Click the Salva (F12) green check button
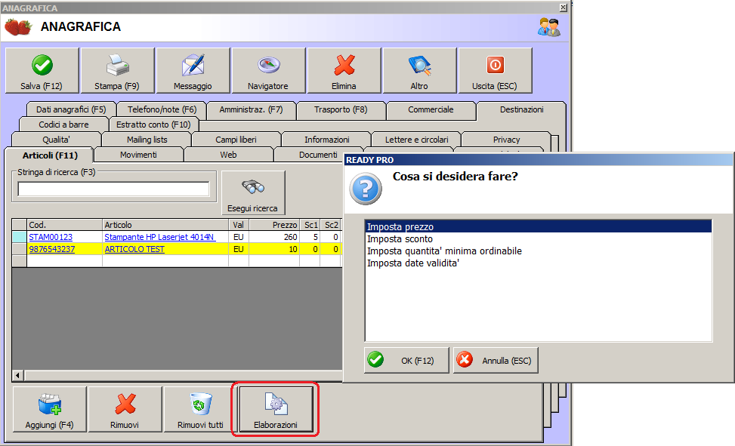The height and width of the screenshot is (446, 735). tap(42, 70)
